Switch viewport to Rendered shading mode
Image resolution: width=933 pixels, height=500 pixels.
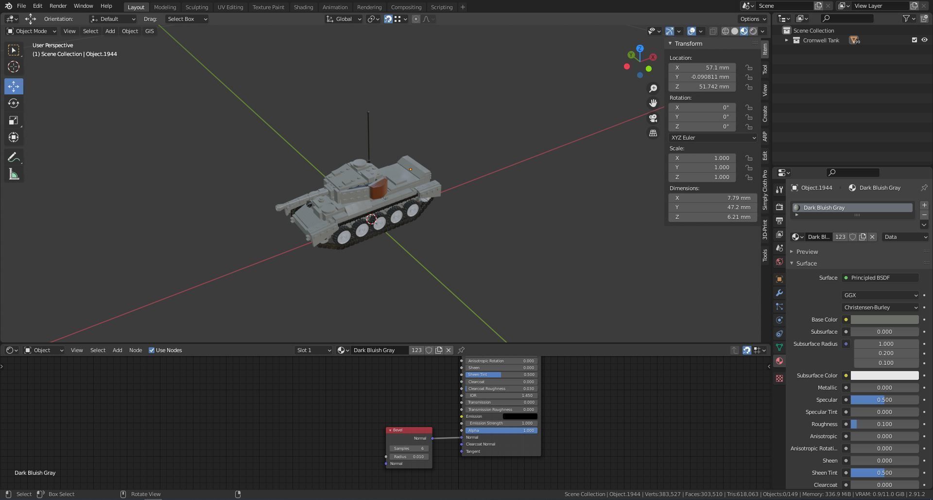point(753,31)
